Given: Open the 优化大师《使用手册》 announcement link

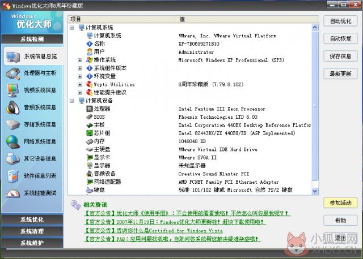Looking at the screenshot, I should click(x=187, y=213).
